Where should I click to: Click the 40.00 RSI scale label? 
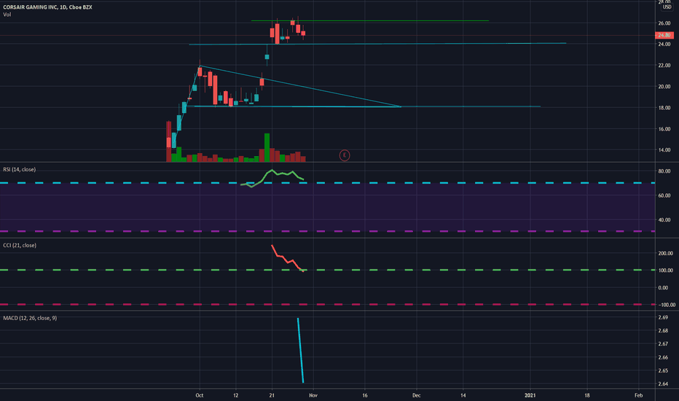pos(664,219)
